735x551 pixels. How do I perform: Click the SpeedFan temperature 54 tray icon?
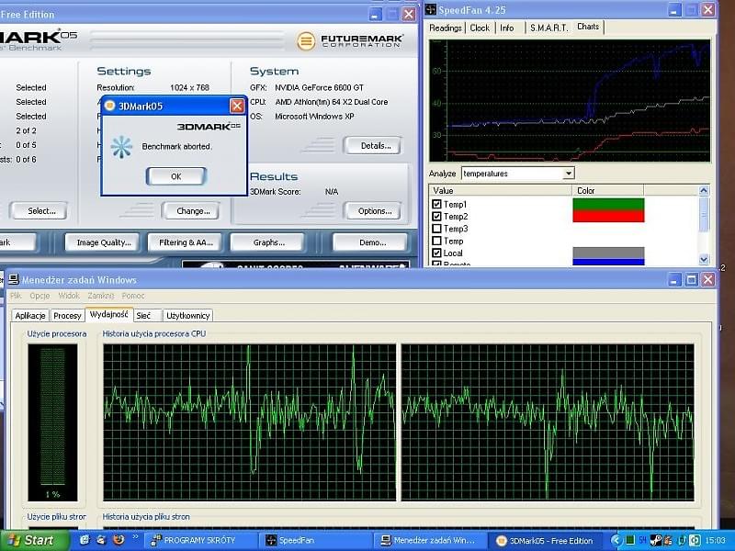(642, 541)
